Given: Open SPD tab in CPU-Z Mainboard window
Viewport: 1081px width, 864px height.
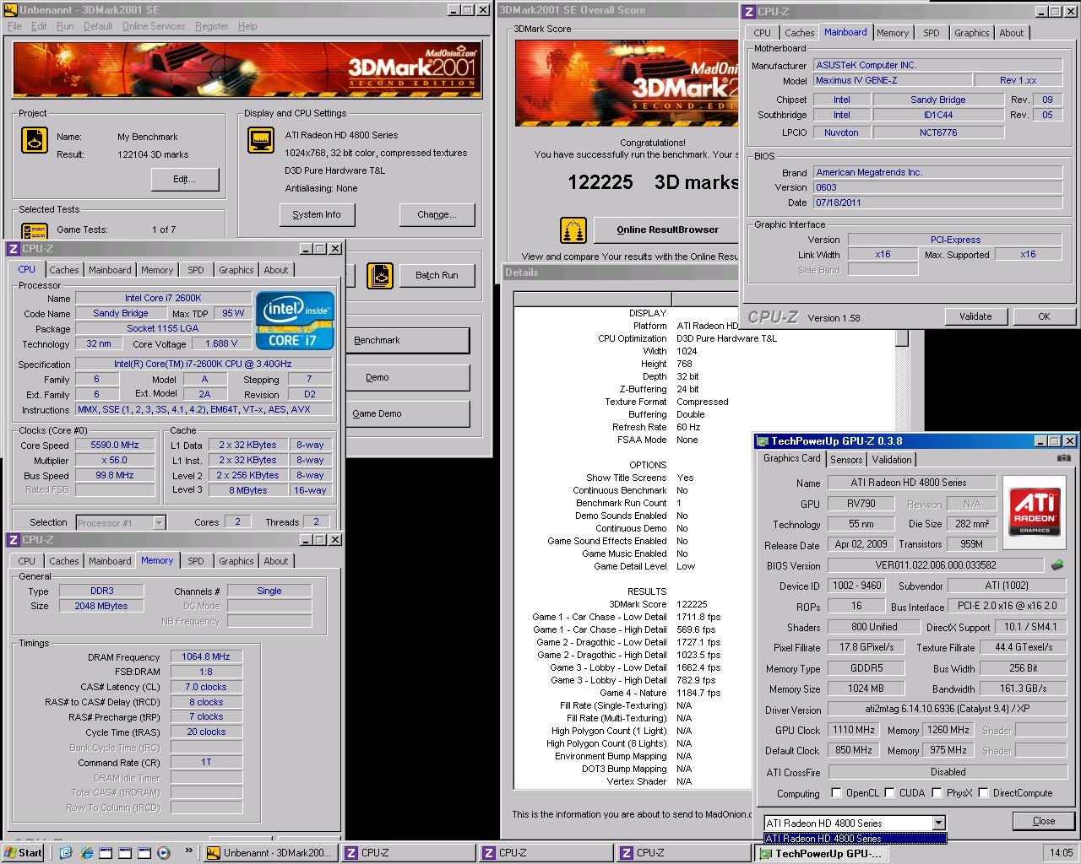Looking at the screenshot, I should tap(931, 33).
